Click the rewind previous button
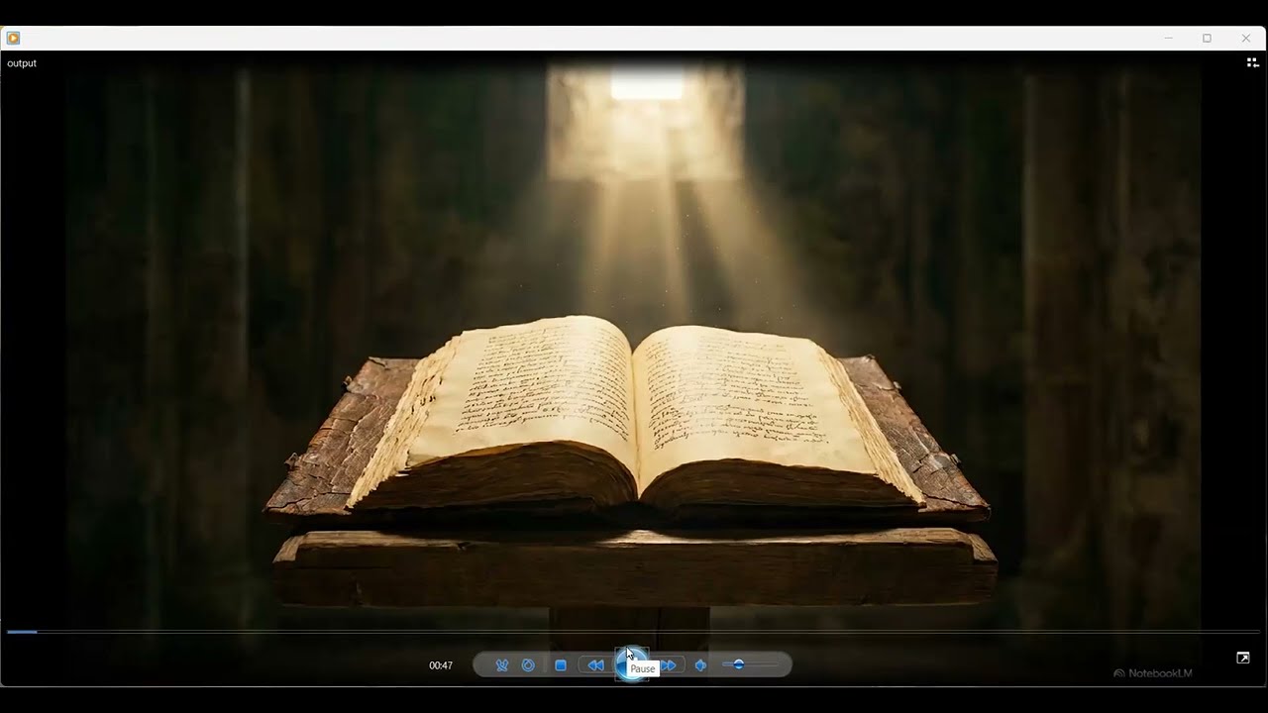Image resolution: width=1268 pixels, height=713 pixels. click(x=595, y=665)
